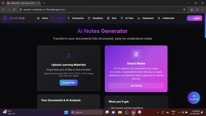Reload the page
This screenshot has width=206, height=116.
tap(14, 9)
